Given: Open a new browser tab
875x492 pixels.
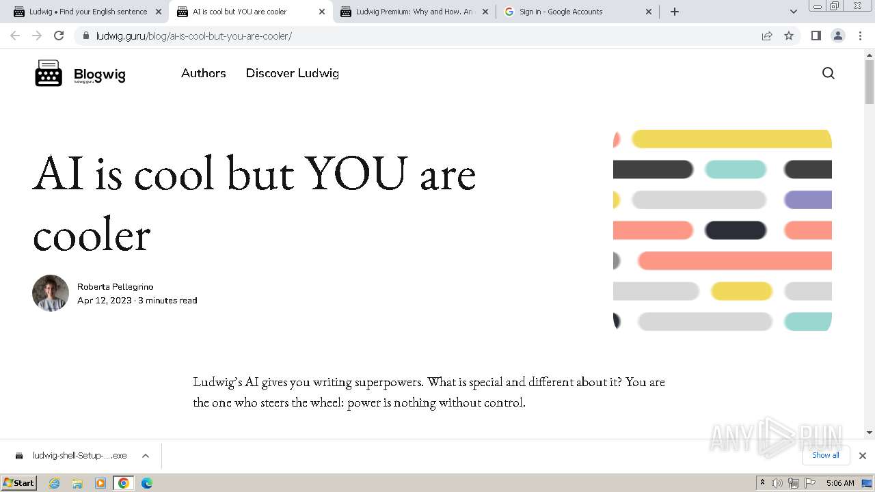Looking at the screenshot, I should coord(675,12).
